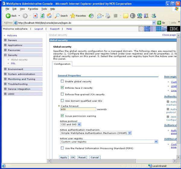Collapse the Security navigation section

[x=5, y=55]
